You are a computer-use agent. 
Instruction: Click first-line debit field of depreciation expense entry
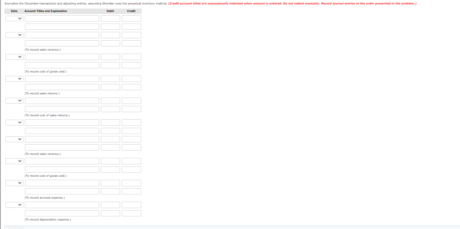click(x=110, y=205)
